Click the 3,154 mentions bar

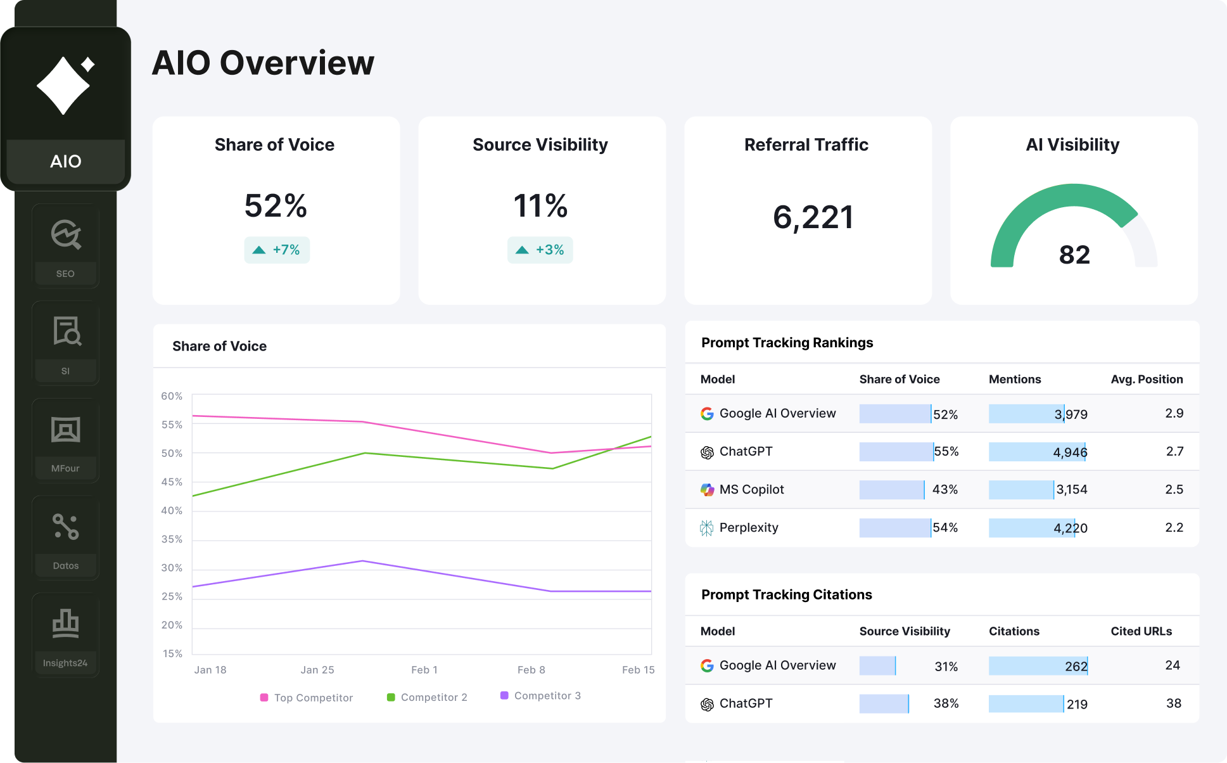[x=1022, y=490]
